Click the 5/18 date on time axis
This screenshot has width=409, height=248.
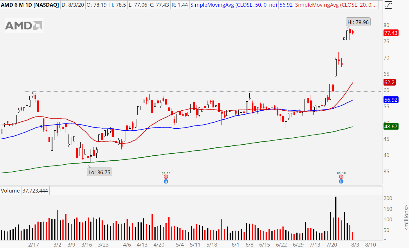pos(212,245)
